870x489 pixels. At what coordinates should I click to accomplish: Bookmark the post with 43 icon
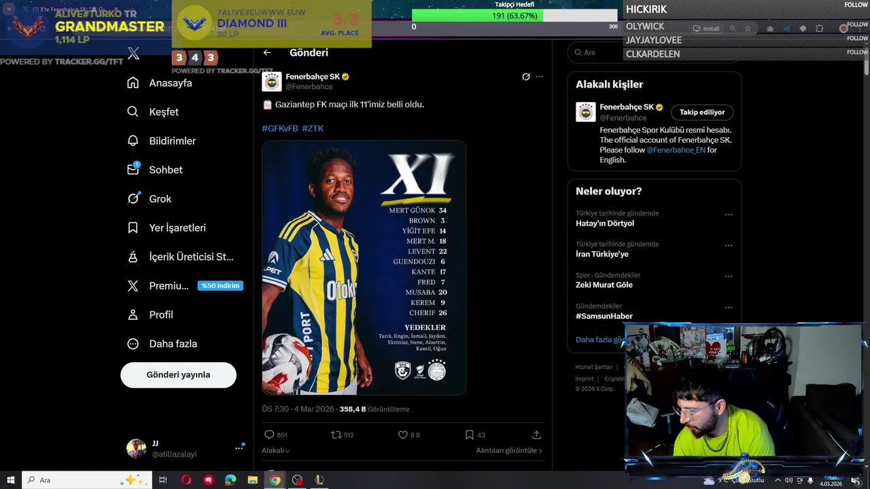[x=469, y=435]
